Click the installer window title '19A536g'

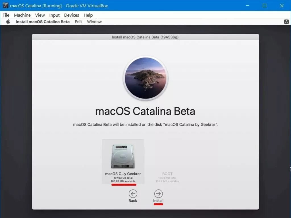tap(145, 37)
